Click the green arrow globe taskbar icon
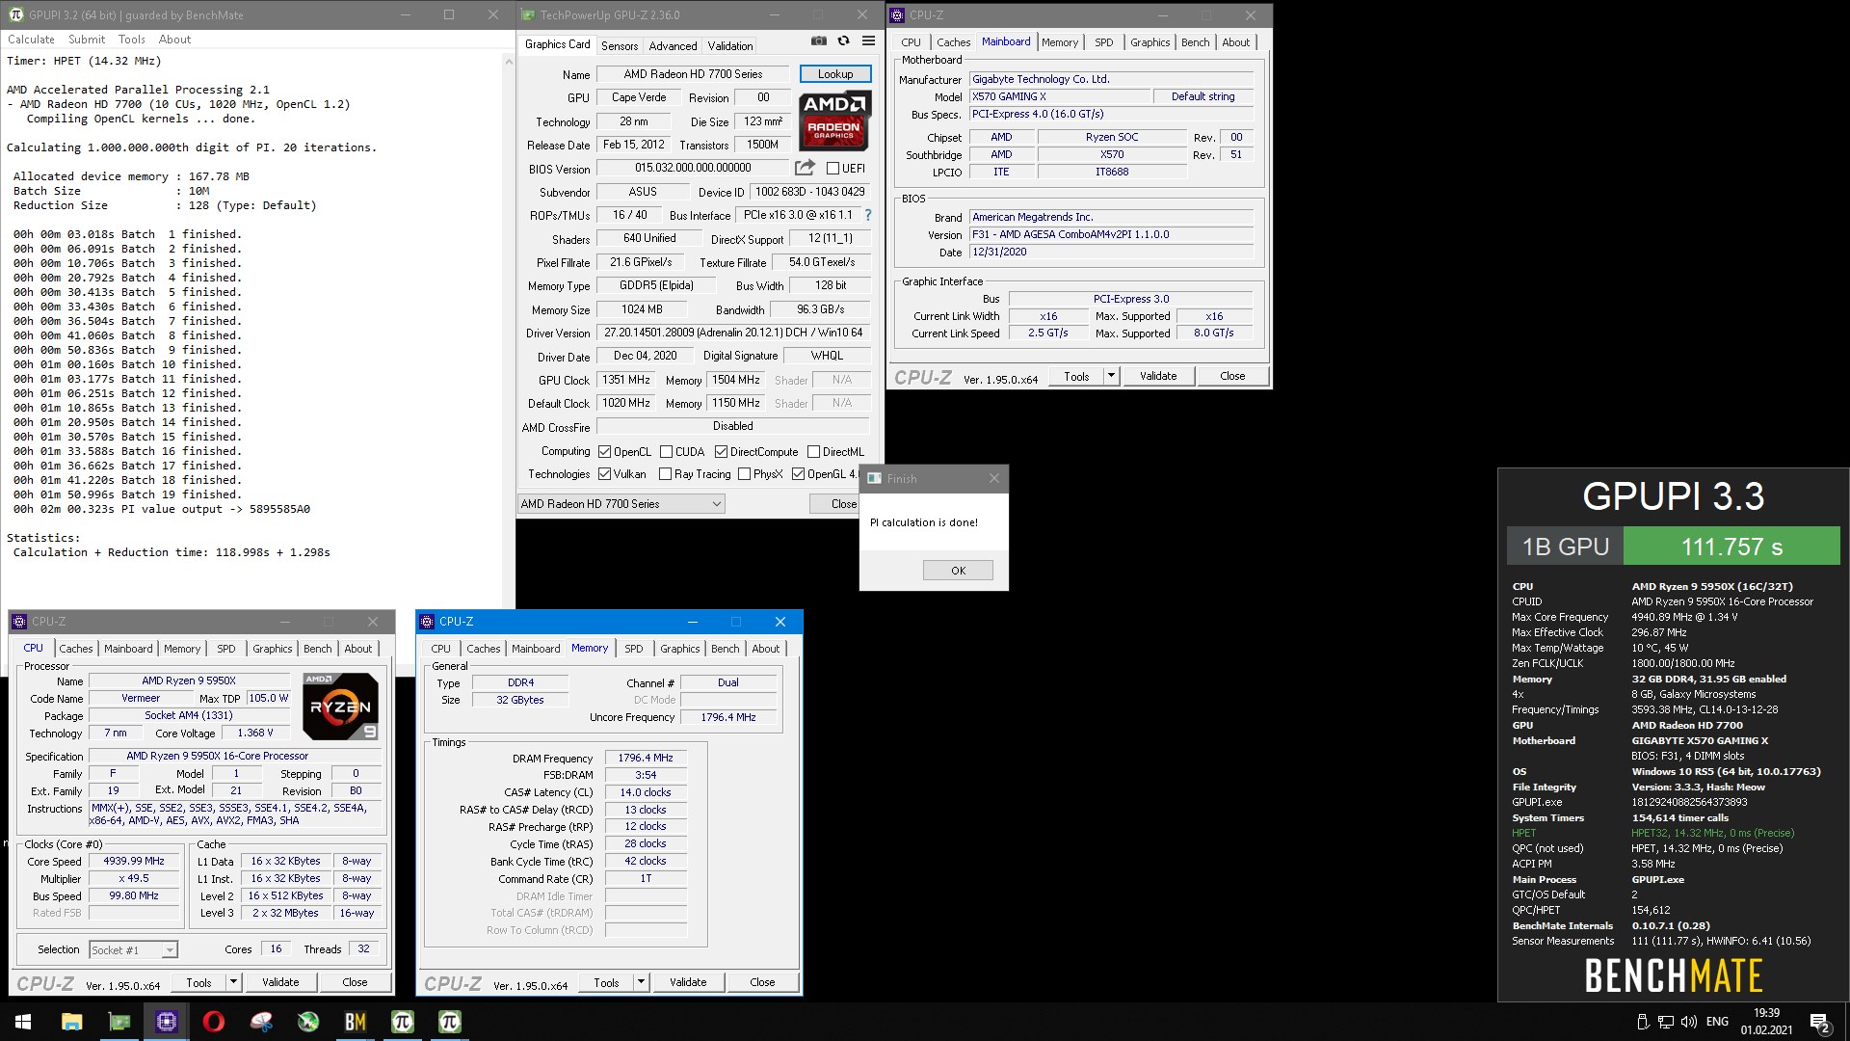Image resolution: width=1850 pixels, height=1041 pixels. (x=308, y=1022)
